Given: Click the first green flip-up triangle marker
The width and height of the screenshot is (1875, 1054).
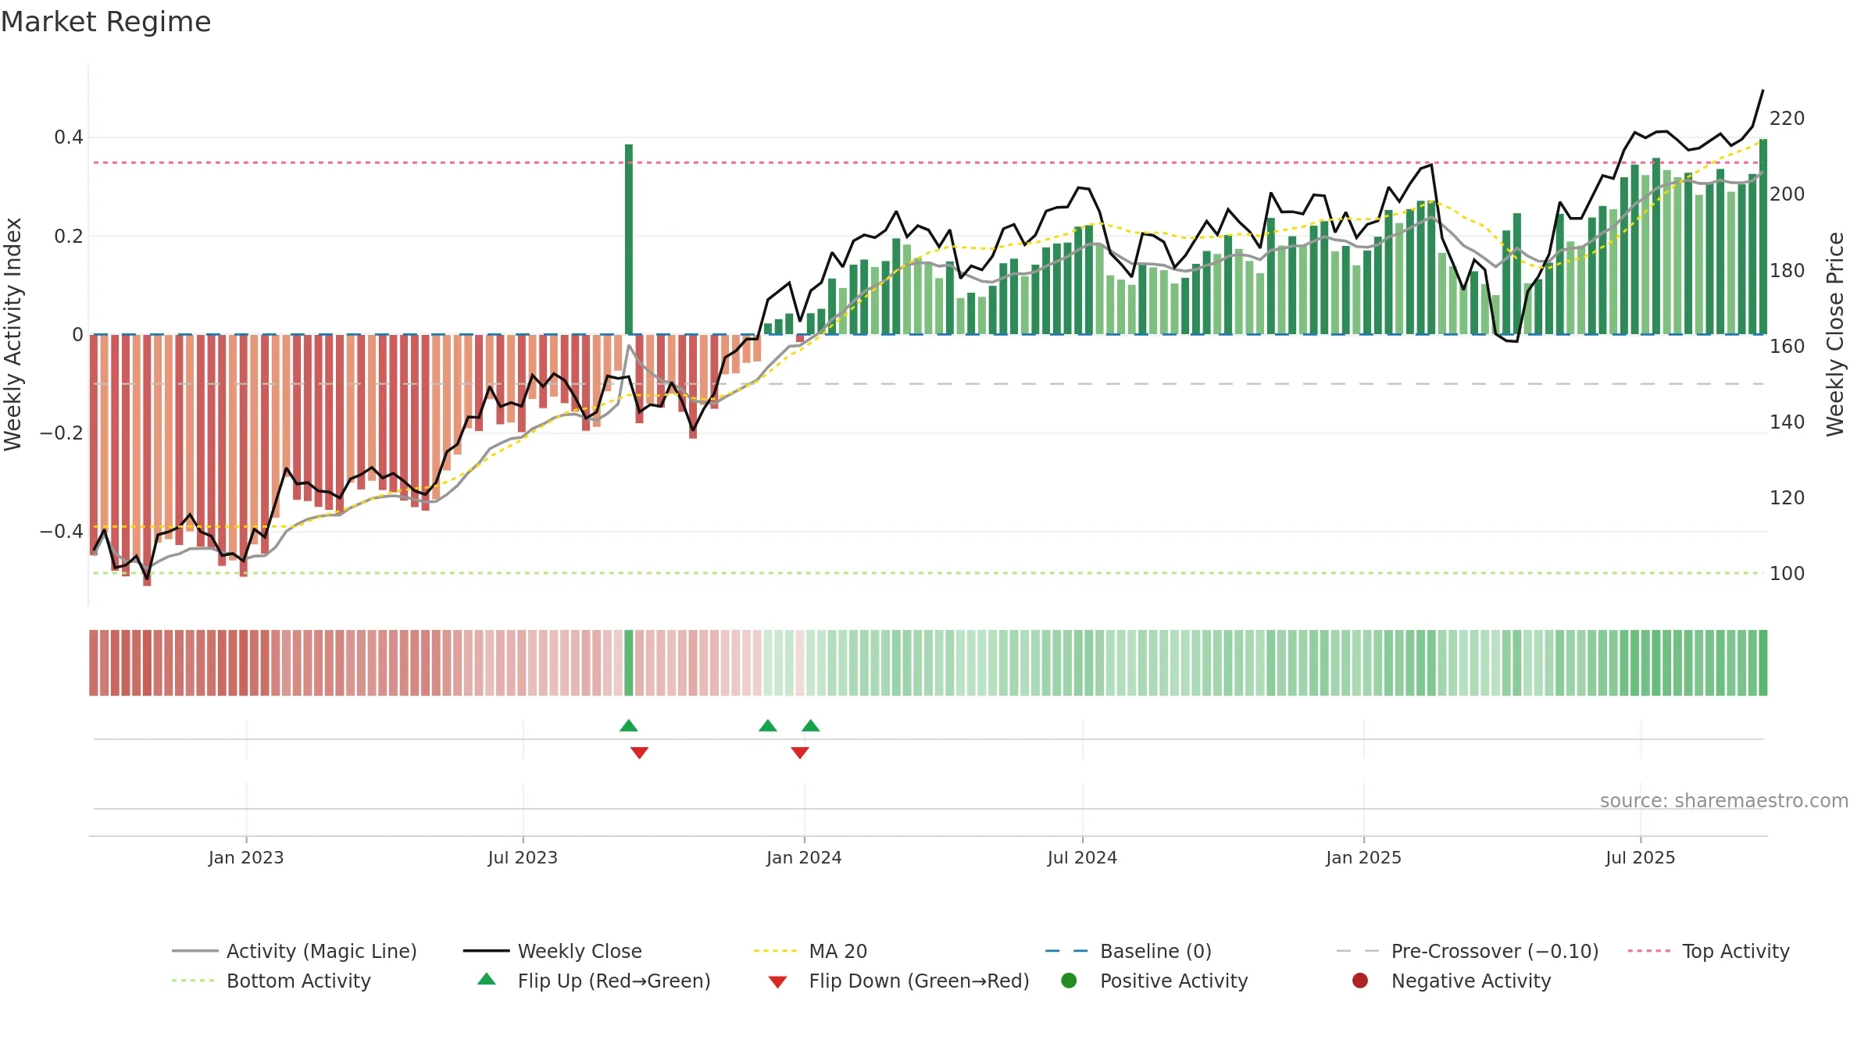Looking at the screenshot, I should point(629,726).
